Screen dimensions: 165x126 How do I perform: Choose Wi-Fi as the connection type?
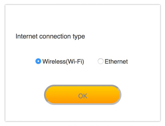(x=38, y=61)
